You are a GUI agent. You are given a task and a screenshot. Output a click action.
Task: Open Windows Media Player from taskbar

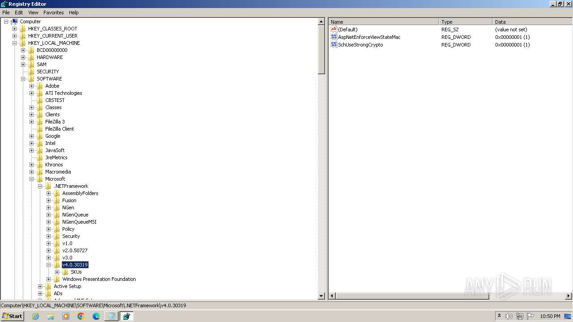tap(66, 316)
